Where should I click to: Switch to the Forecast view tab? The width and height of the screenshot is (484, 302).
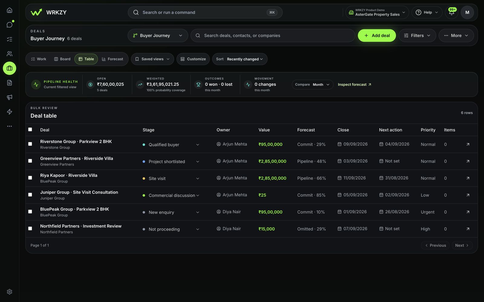[x=113, y=59]
